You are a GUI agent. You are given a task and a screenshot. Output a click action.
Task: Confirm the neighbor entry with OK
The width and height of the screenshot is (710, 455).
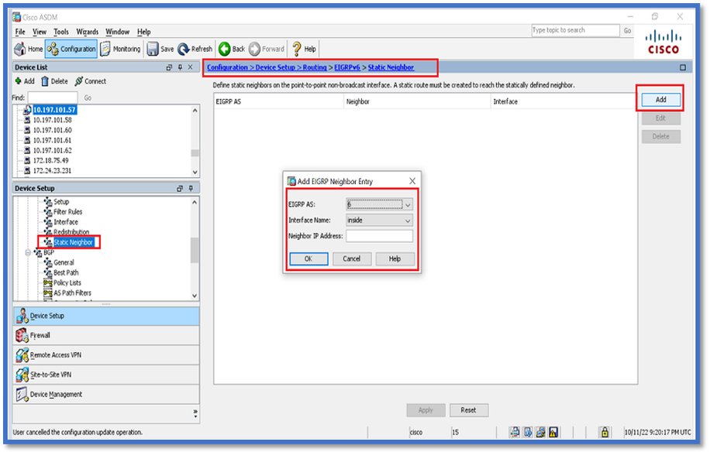click(x=308, y=259)
